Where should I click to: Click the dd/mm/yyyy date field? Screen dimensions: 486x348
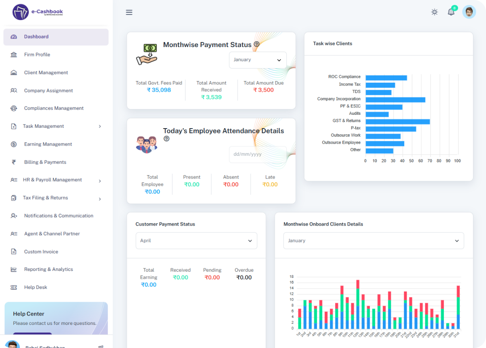(258, 154)
